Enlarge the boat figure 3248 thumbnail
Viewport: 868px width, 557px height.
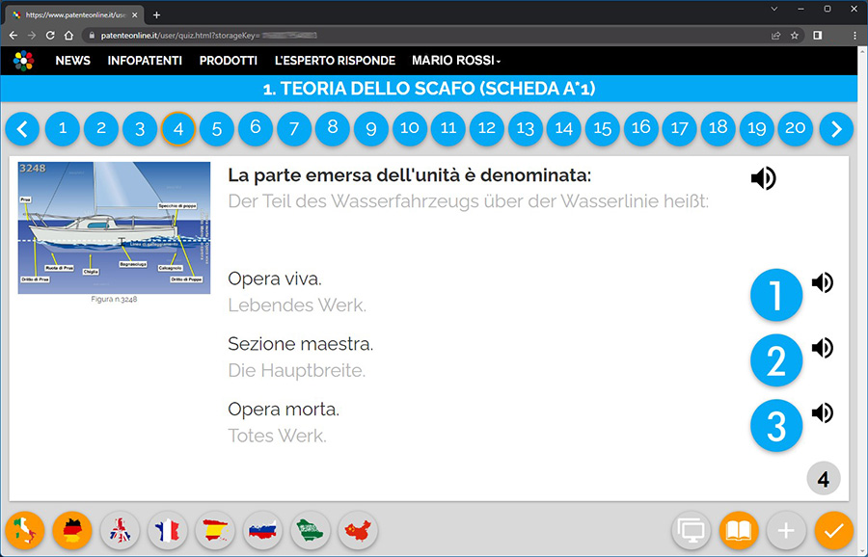114,226
